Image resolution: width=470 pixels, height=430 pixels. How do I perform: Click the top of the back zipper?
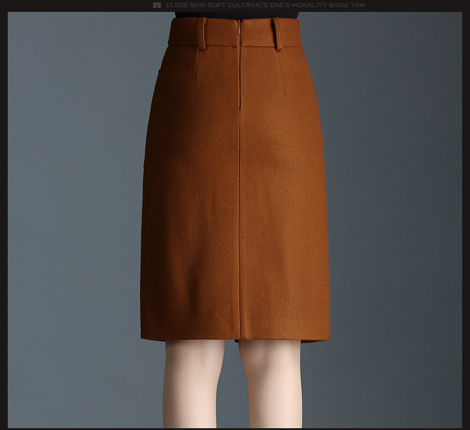pyautogui.click(x=239, y=24)
